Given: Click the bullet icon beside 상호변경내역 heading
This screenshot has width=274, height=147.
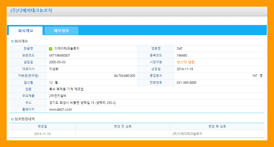Looking at the screenshot, I should point(12,119).
